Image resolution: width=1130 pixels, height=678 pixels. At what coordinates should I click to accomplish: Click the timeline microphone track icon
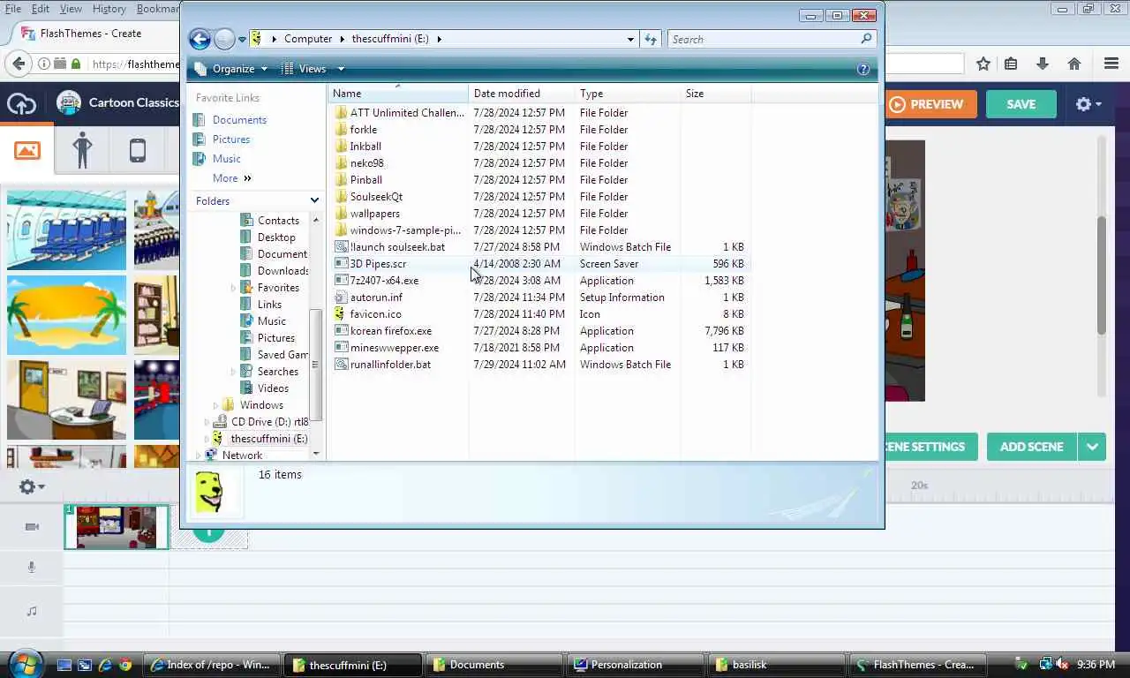coord(32,568)
